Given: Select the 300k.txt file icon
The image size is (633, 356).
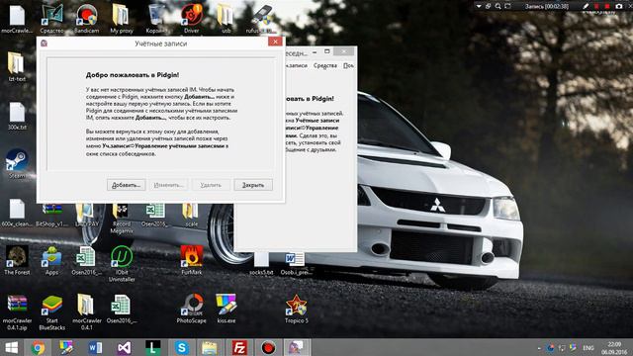Looking at the screenshot, I should pos(17,116).
